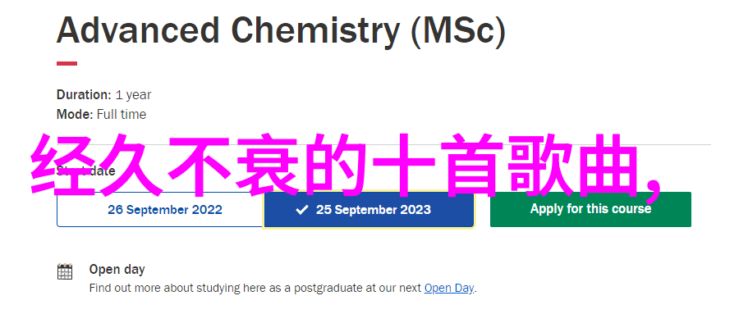739x314 pixels.
Task: Click the 'Full time' mode value
Action: (x=122, y=115)
